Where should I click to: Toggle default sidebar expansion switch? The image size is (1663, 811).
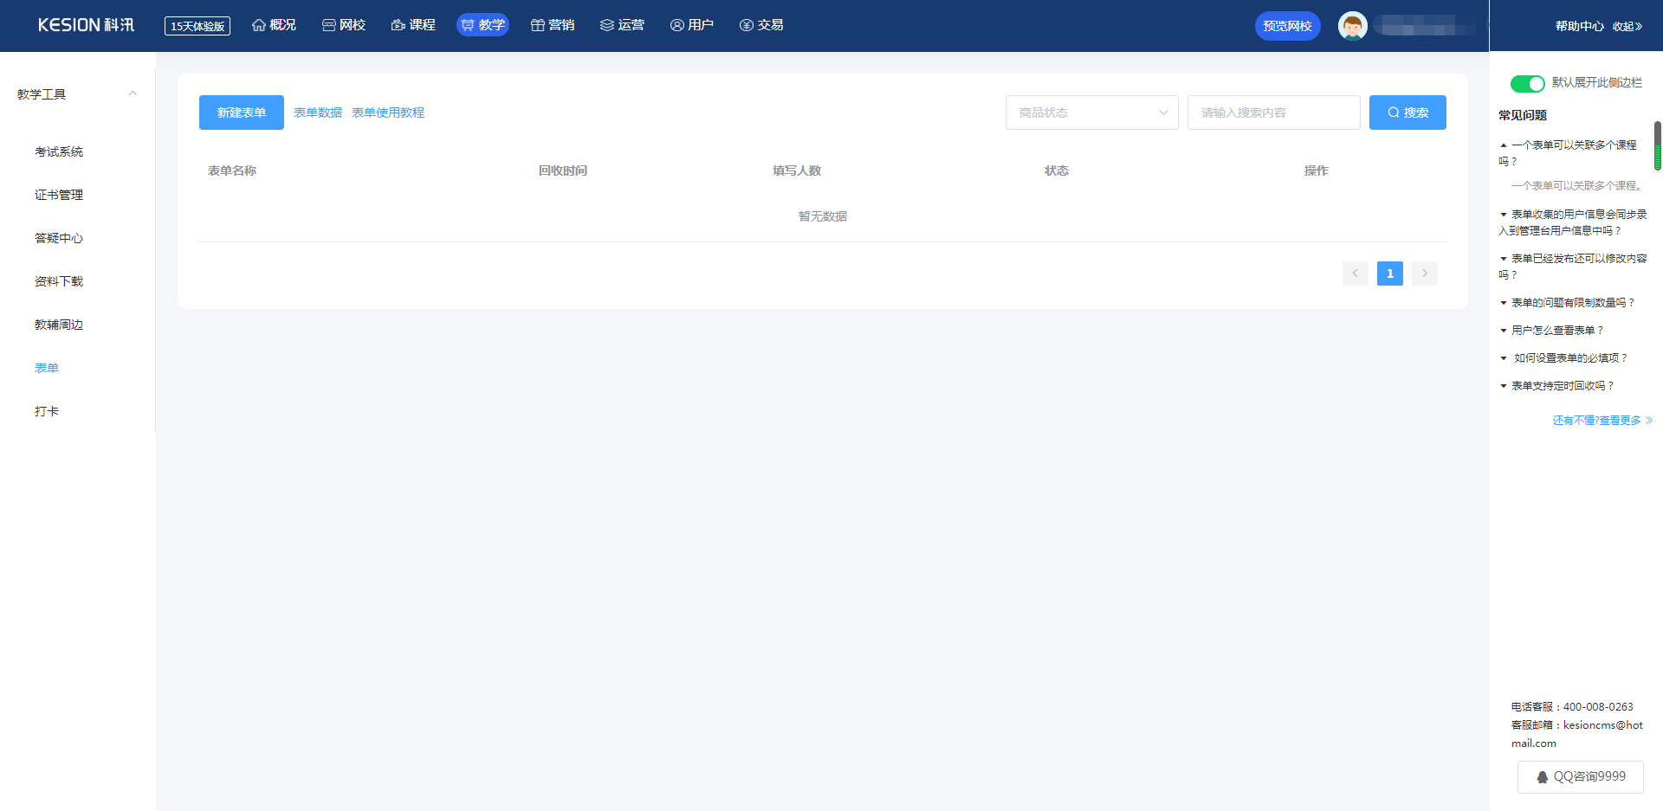coord(1527,83)
